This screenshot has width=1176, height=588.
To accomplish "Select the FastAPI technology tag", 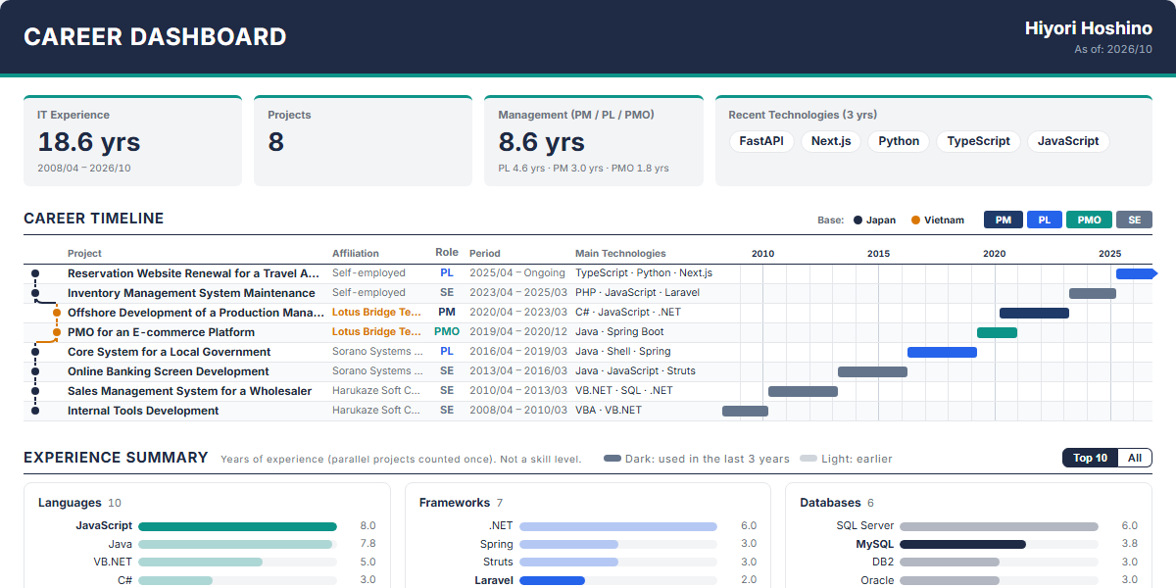I will point(761,141).
